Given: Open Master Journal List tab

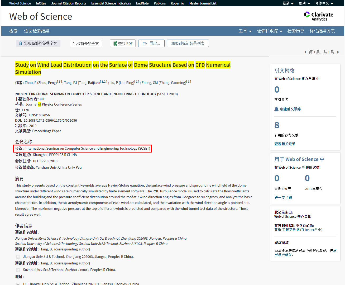Looking at the screenshot, I should [203, 3].
